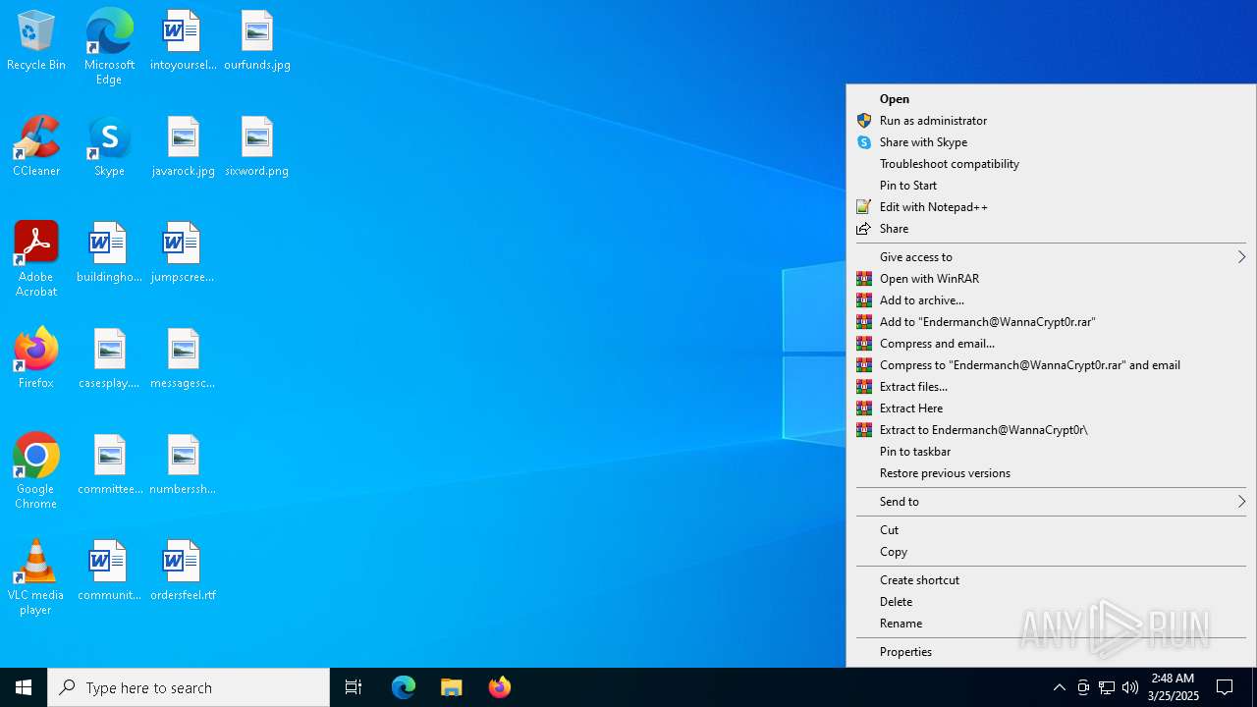Image resolution: width=1257 pixels, height=707 pixels.
Task: Launch Firefox from desktop shortcut
Action: click(36, 359)
